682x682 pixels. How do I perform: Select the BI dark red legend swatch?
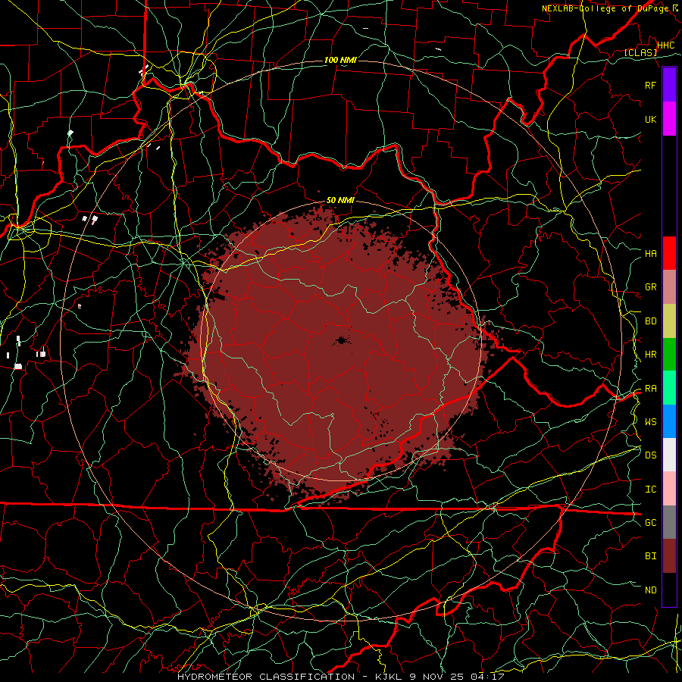pos(669,556)
